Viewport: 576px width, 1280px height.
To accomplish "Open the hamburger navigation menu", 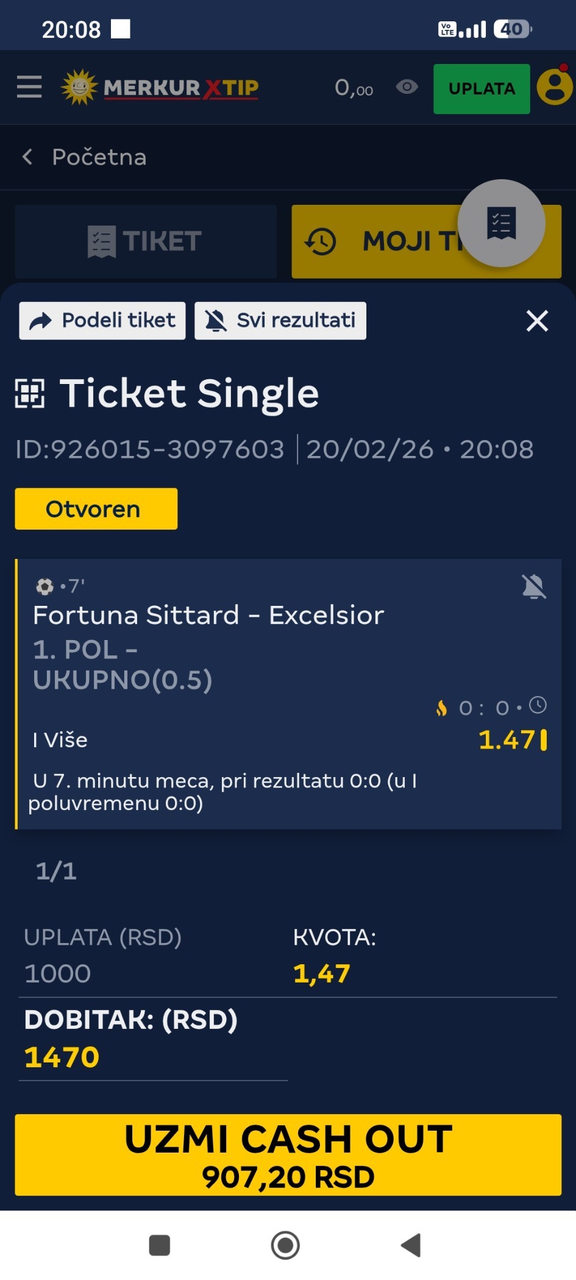I will tap(29, 87).
